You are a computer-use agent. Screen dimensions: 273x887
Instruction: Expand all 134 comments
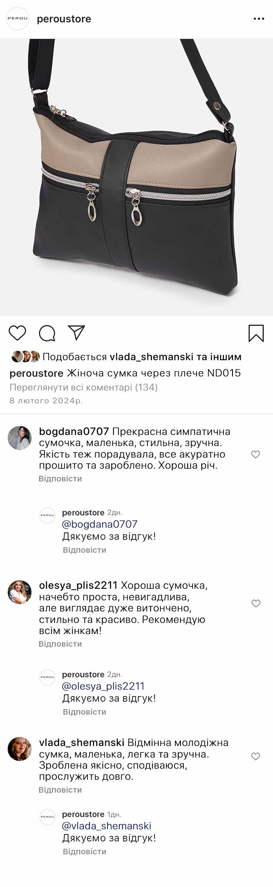(x=84, y=388)
